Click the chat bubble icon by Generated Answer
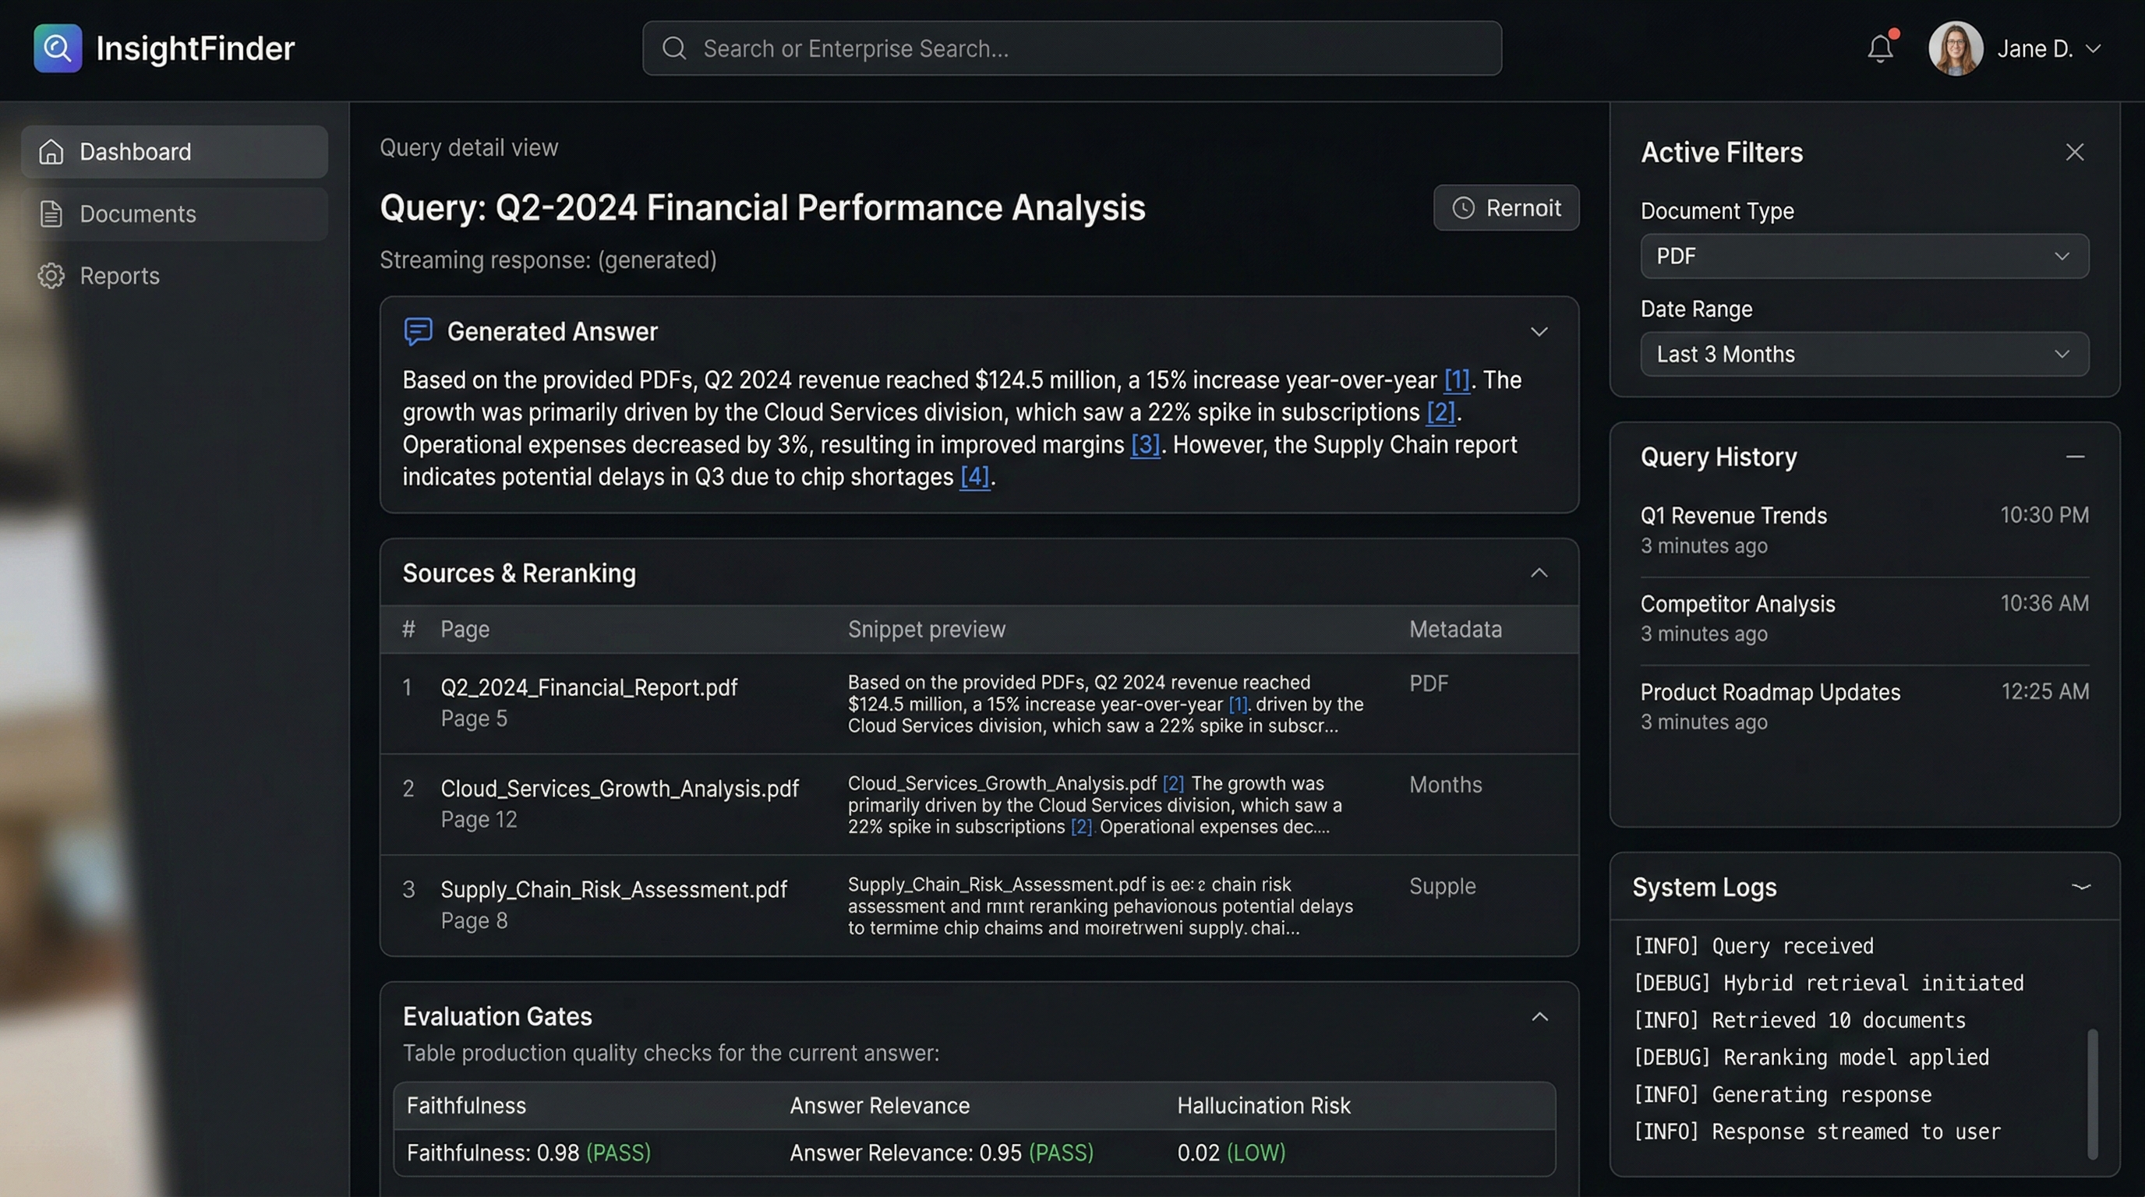Screen dimensions: 2145x1197 [x=418, y=330]
